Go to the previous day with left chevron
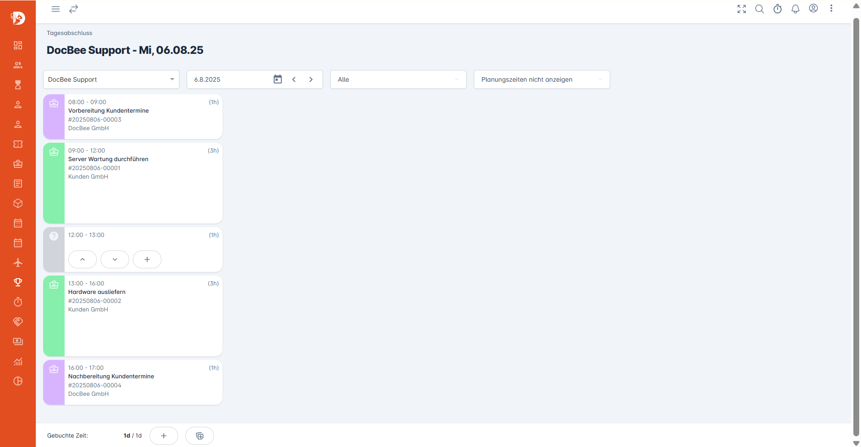This screenshot has width=861, height=447. pyautogui.click(x=294, y=79)
